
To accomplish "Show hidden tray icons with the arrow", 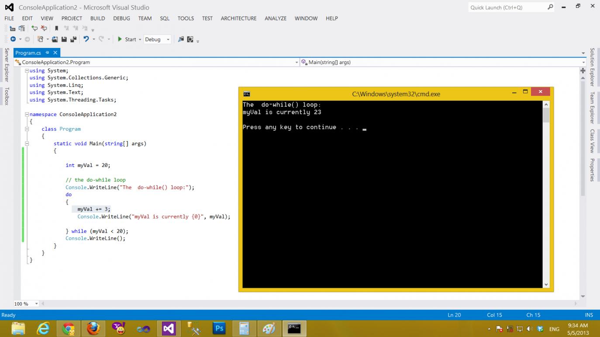I will click(489, 329).
